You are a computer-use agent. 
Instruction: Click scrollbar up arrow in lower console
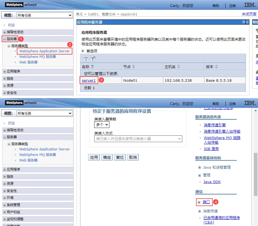click(256, 111)
